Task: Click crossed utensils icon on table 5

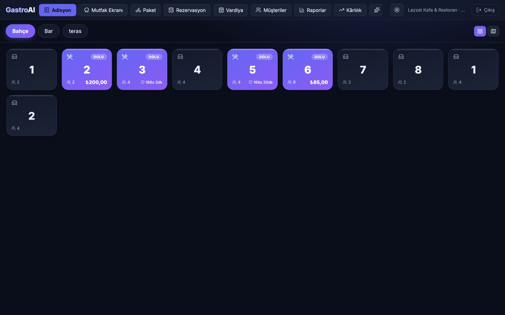Action: [x=235, y=57]
